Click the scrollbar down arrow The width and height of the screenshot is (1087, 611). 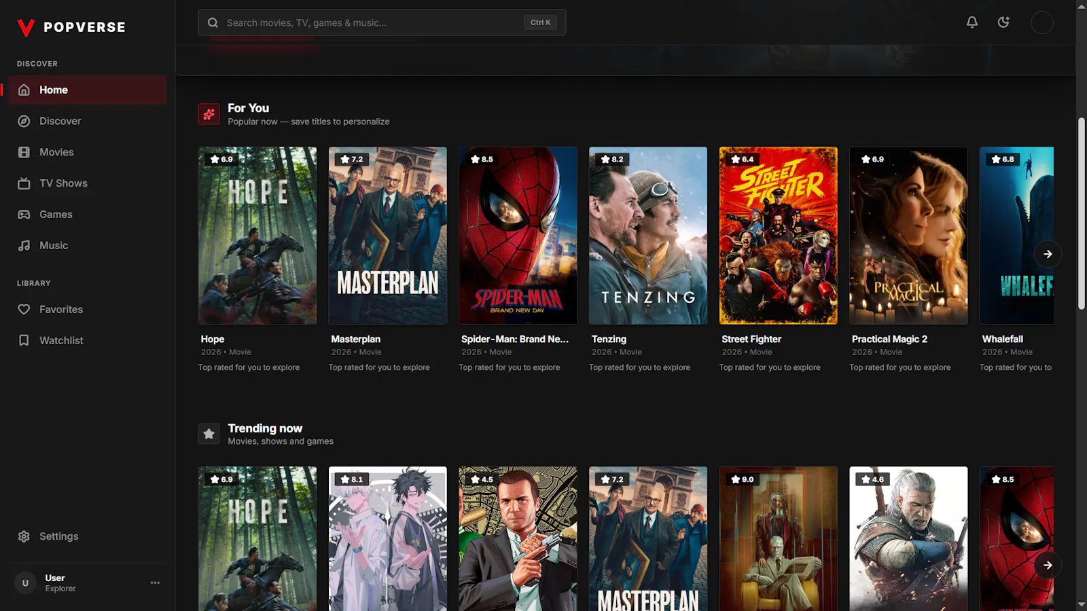click(1082, 604)
